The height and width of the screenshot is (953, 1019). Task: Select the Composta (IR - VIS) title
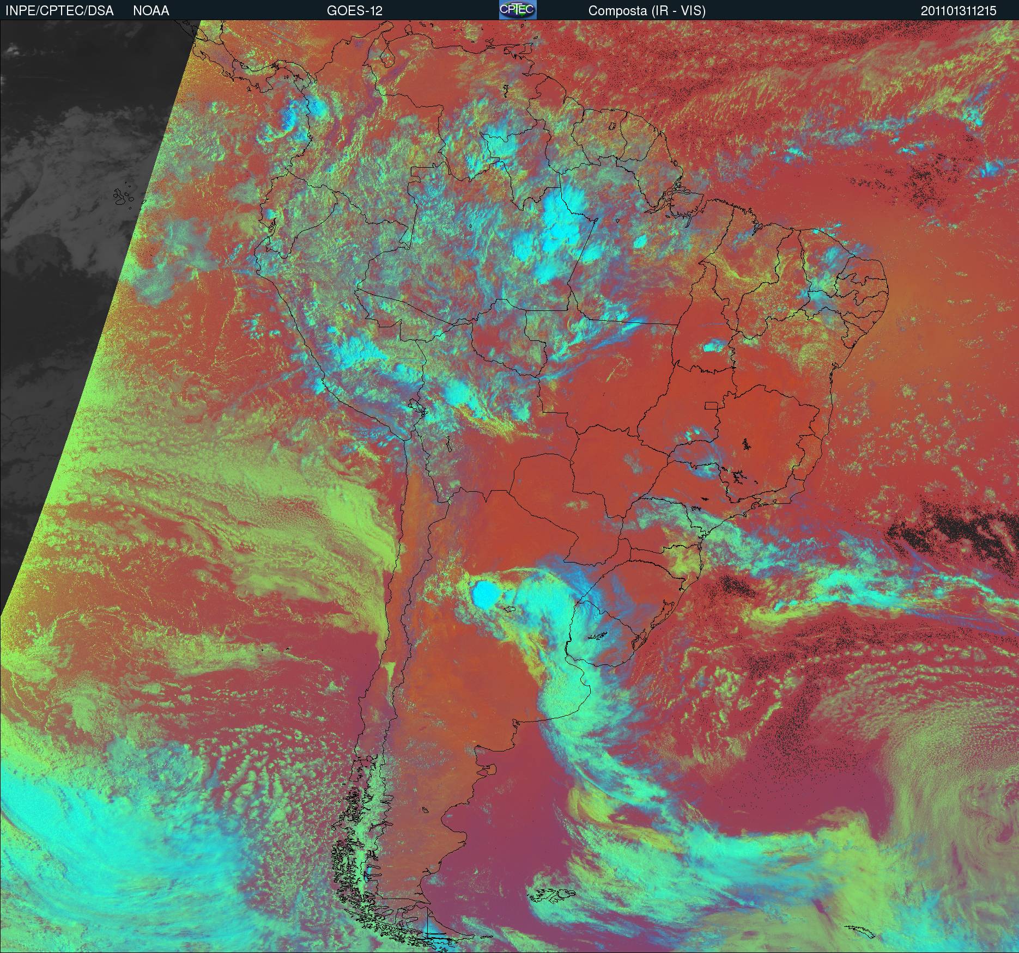coord(647,11)
